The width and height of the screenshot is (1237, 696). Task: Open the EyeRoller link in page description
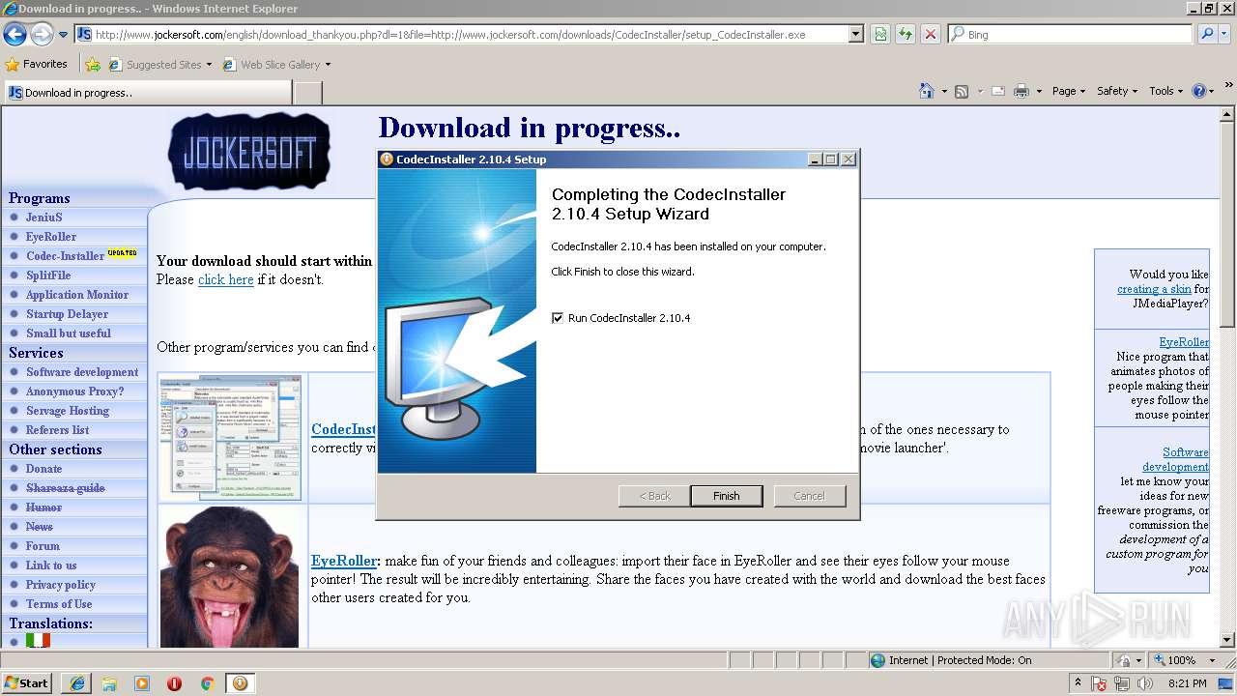344,561
